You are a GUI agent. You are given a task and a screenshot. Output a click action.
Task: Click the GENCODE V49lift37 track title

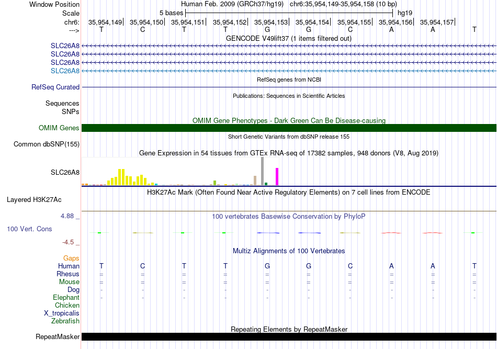289,38
